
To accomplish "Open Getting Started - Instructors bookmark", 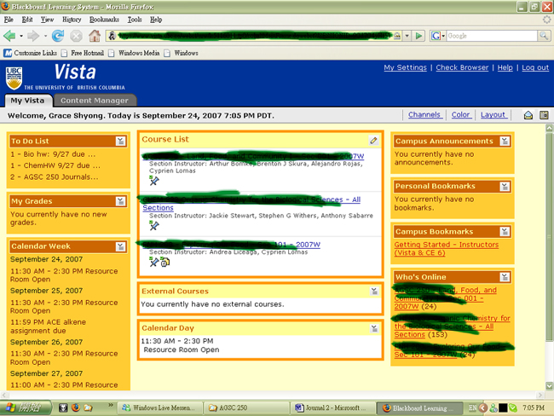I will (x=447, y=248).
